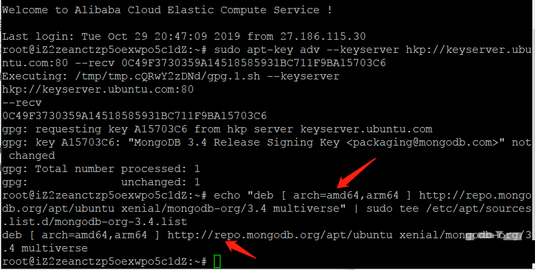Click the green terminal cursor block
Screen dimensions: 535x270
click(217, 261)
